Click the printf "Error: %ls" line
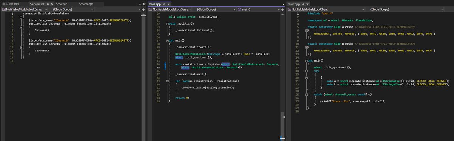This screenshot has width=454, height=141. click(353, 101)
